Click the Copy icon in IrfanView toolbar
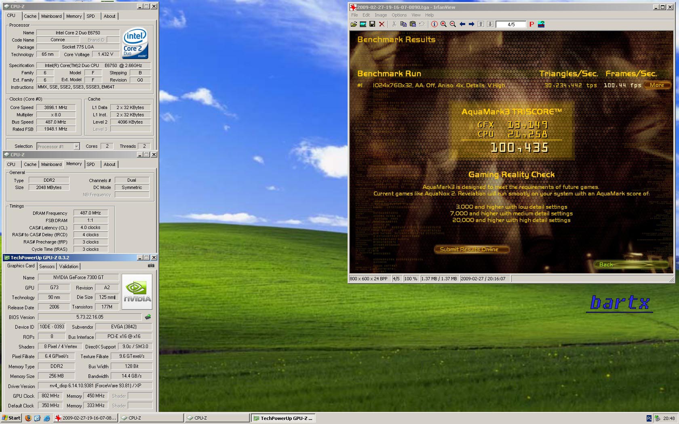 coord(403,24)
